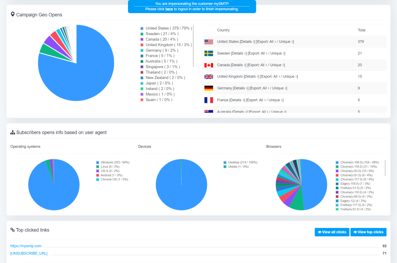Click the sitemap icon beside Subscribers opens info
This screenshot has height=263, width=397.
tap(13, 132)
